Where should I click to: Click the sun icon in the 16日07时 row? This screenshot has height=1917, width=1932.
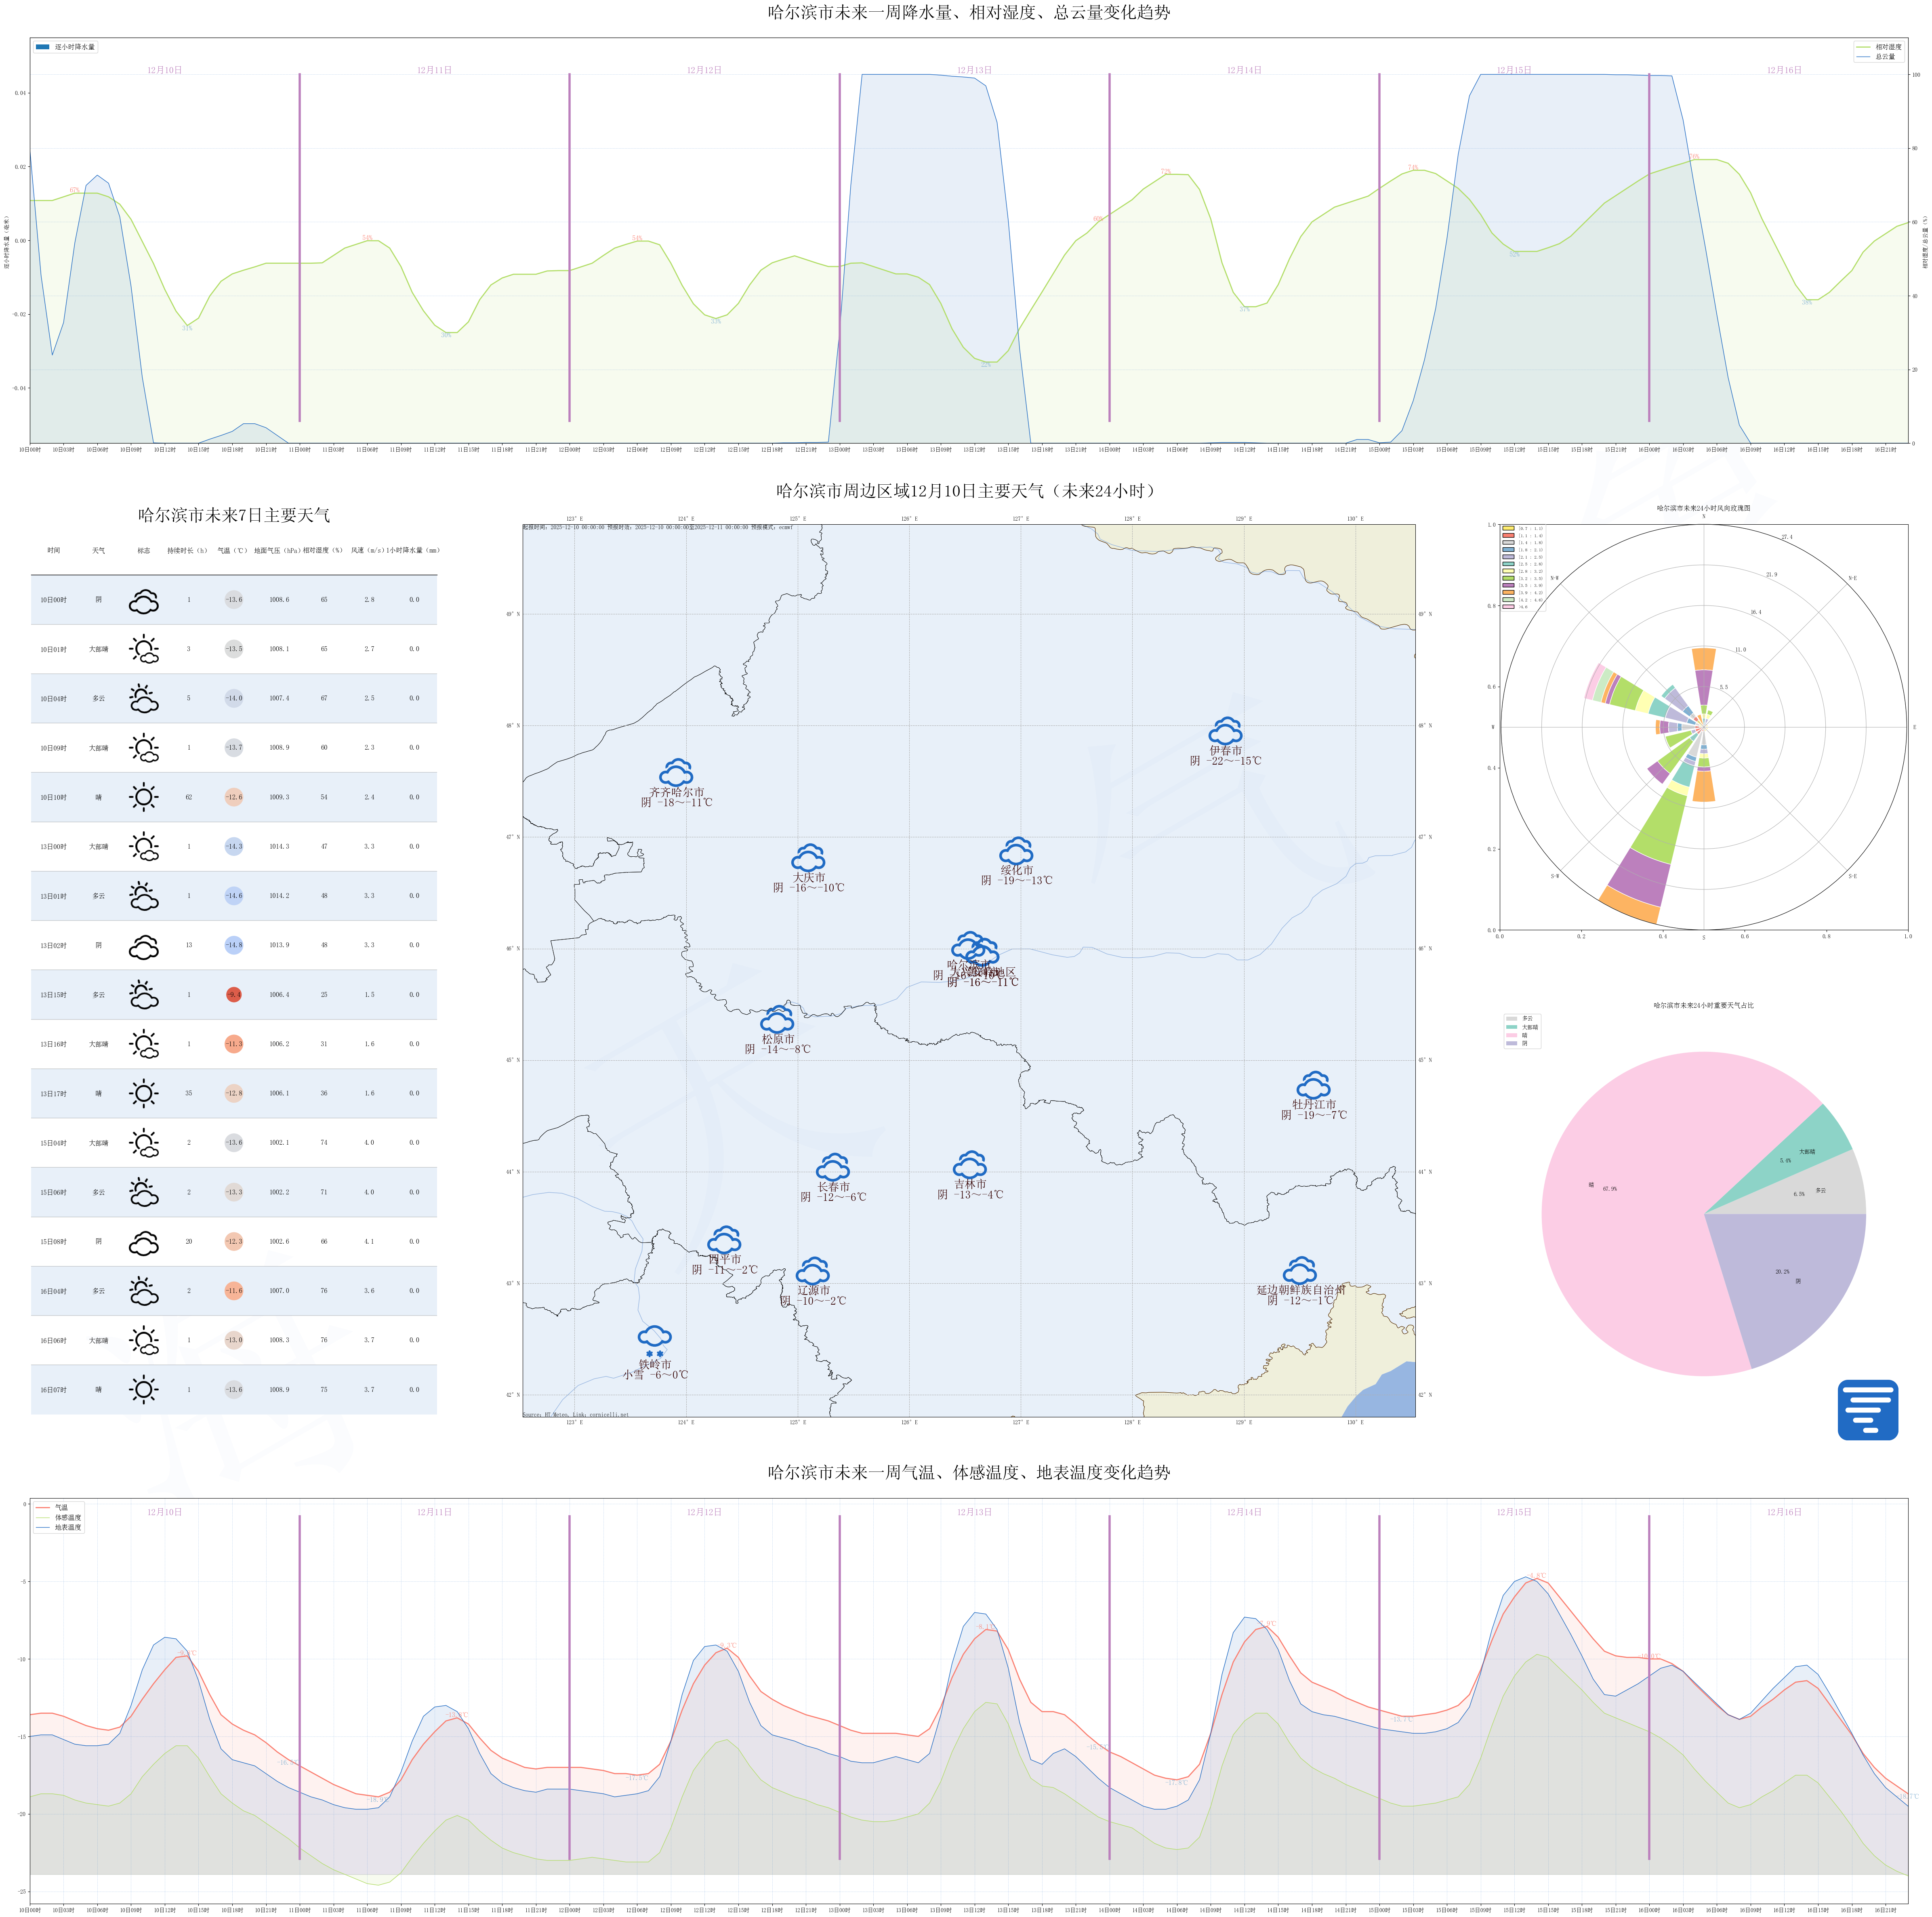144,1389
